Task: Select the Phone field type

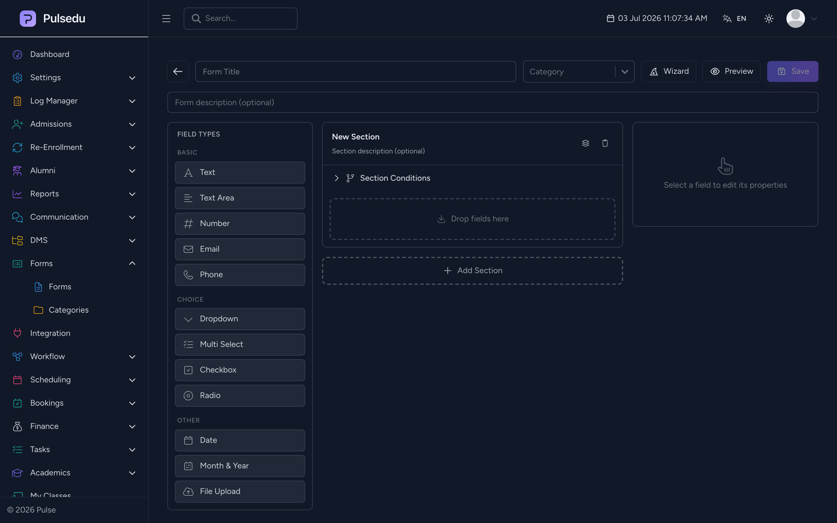Action: click(240, 275)
